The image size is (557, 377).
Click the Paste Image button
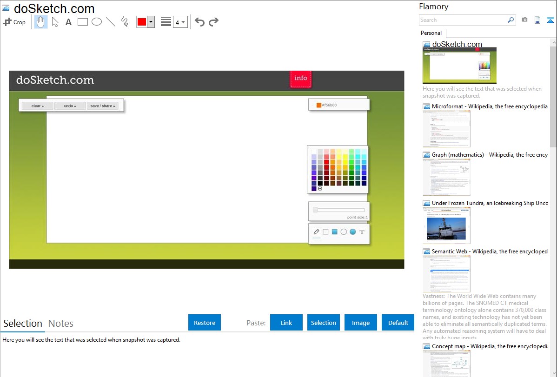tap(360, 323)
